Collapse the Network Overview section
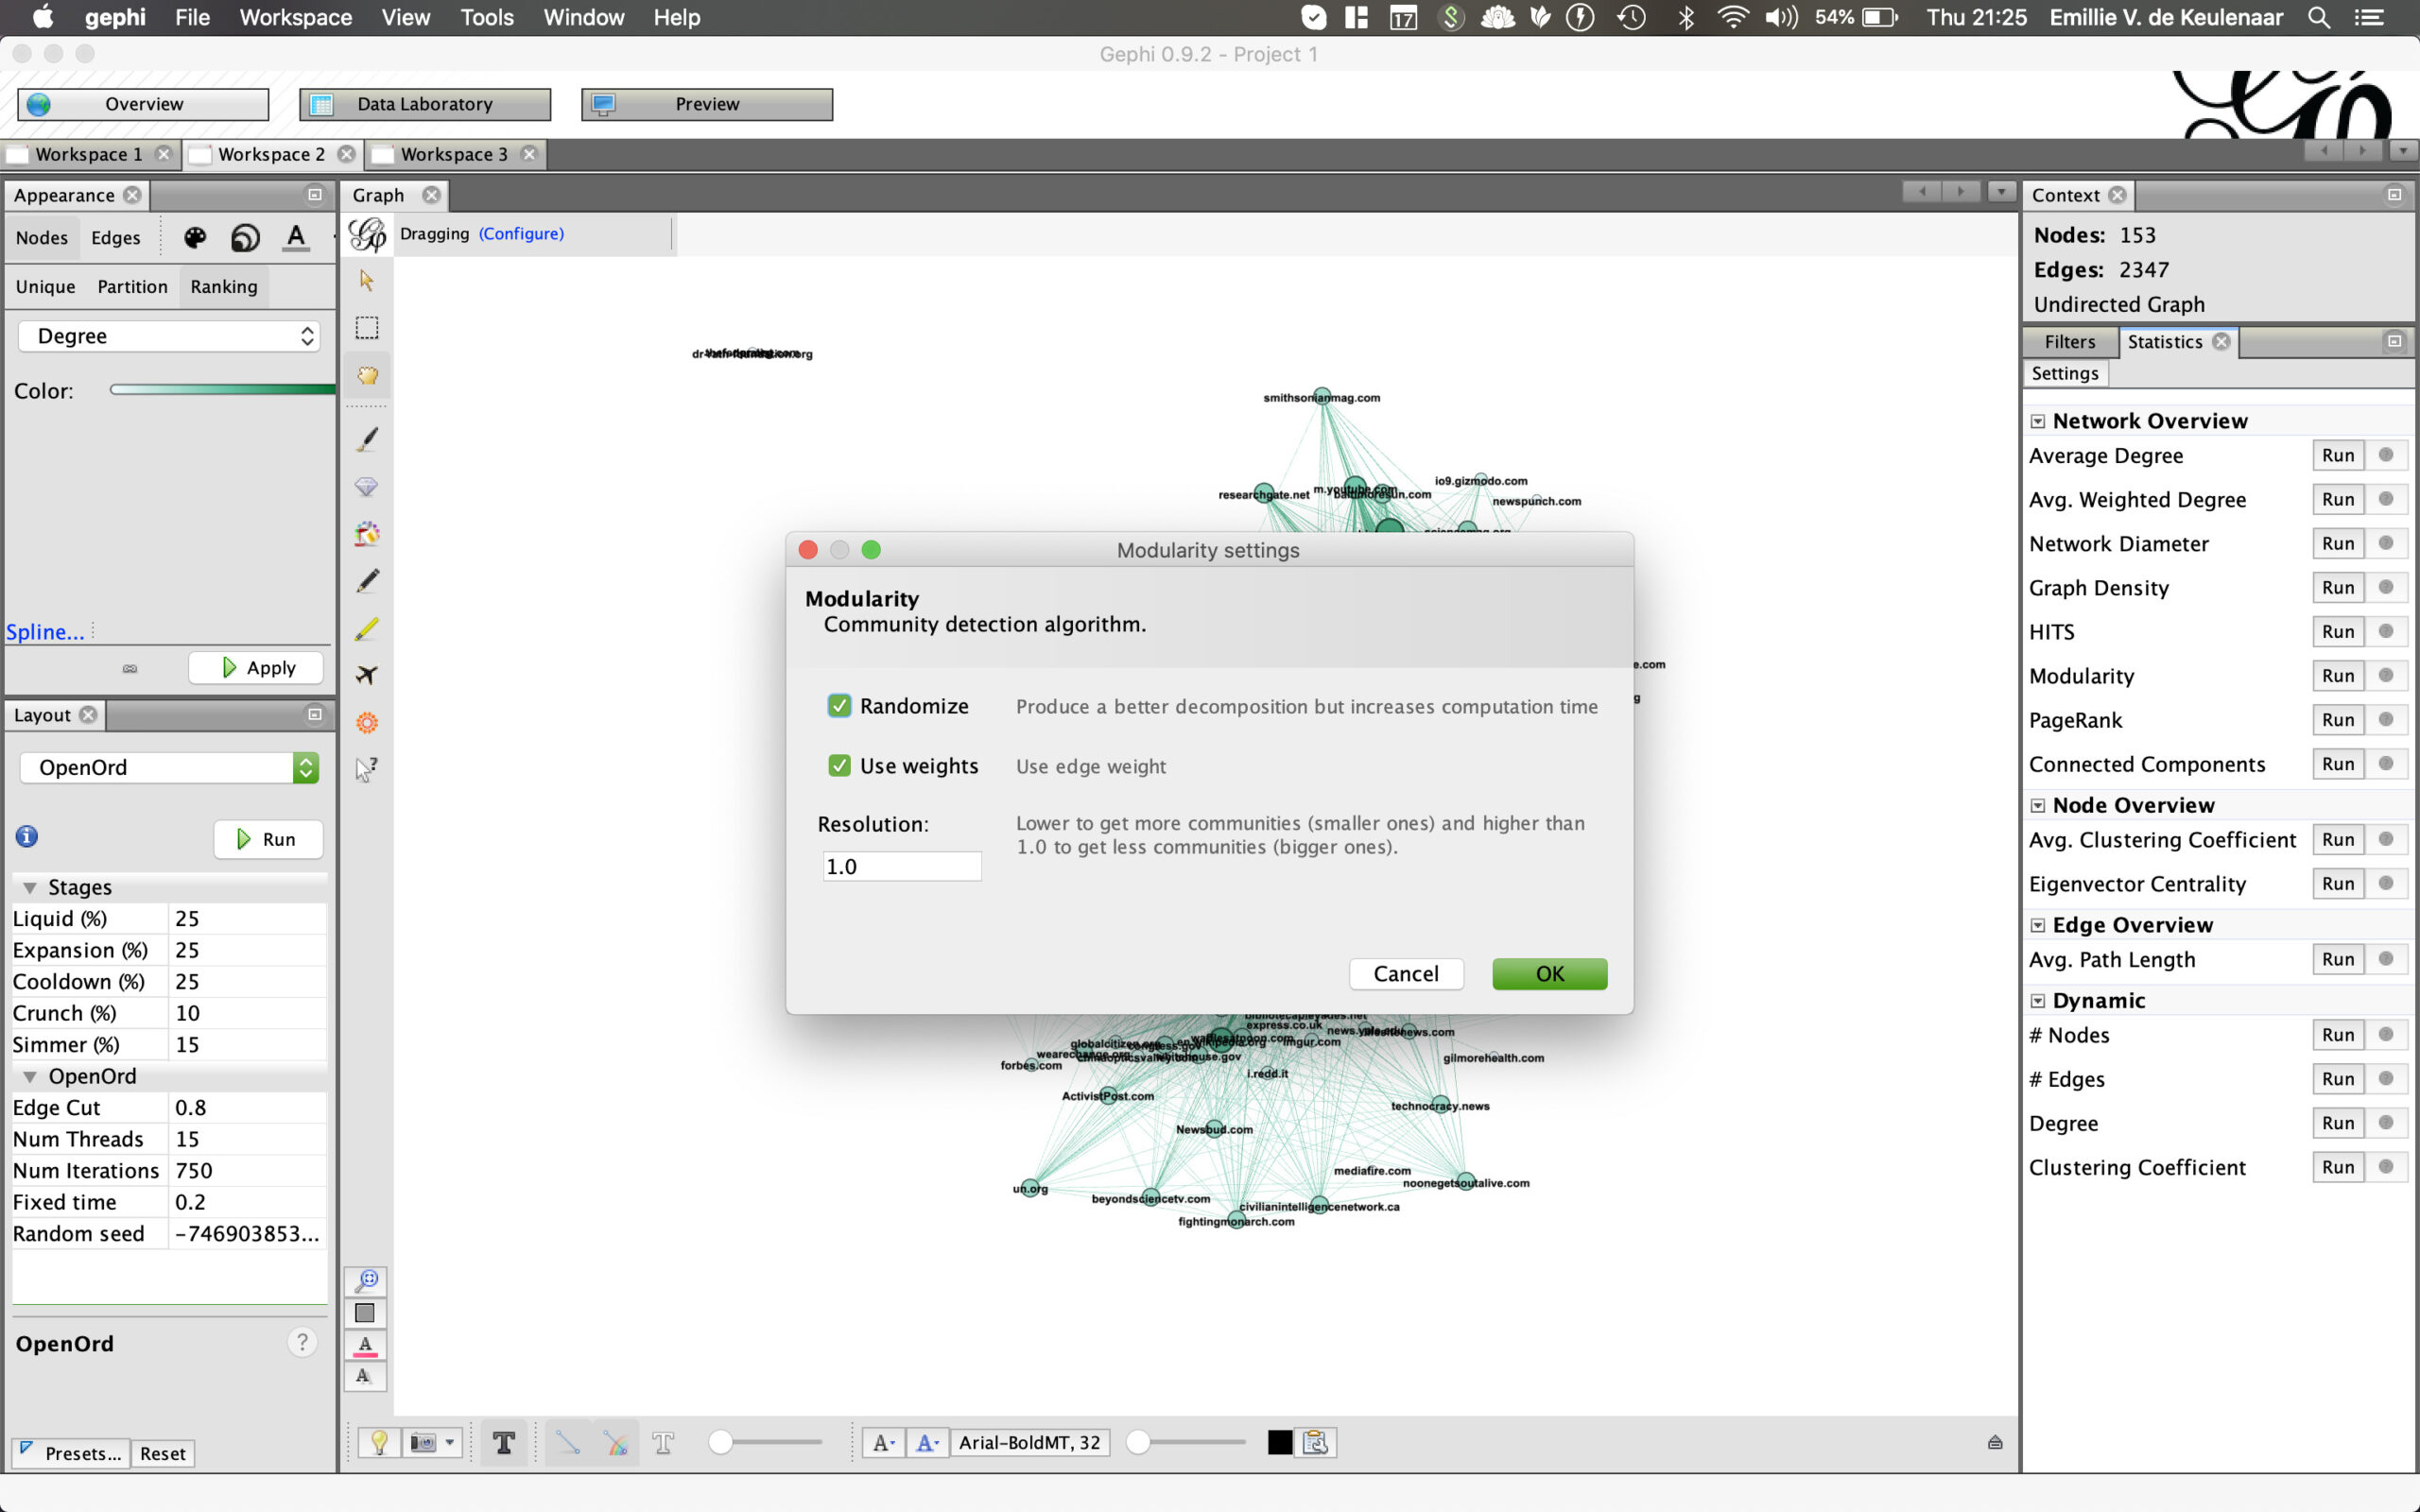This screenshot has height=1512, width=2420. tap(2037, 421)
